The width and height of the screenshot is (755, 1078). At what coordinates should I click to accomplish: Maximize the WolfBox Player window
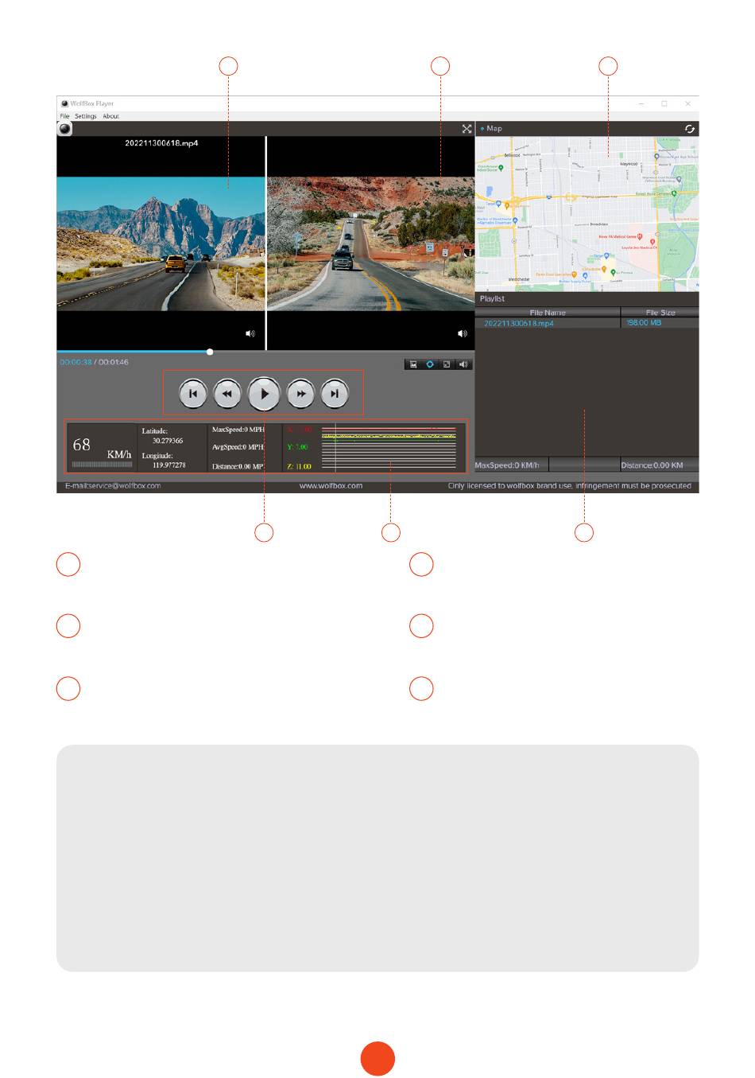click(664, 103)
